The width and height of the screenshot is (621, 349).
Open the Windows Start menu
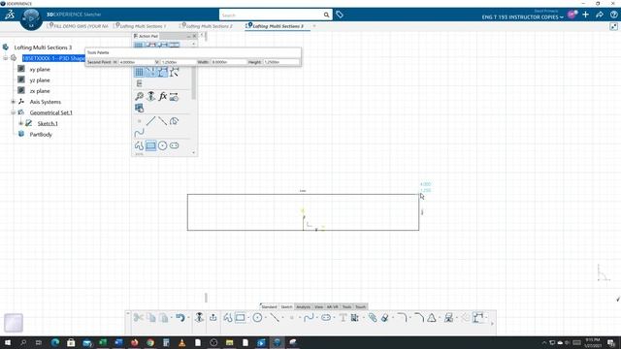(7, 342)
